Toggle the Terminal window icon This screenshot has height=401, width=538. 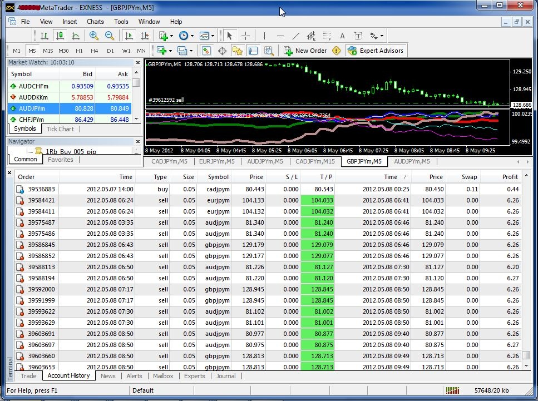click(253, 51)
